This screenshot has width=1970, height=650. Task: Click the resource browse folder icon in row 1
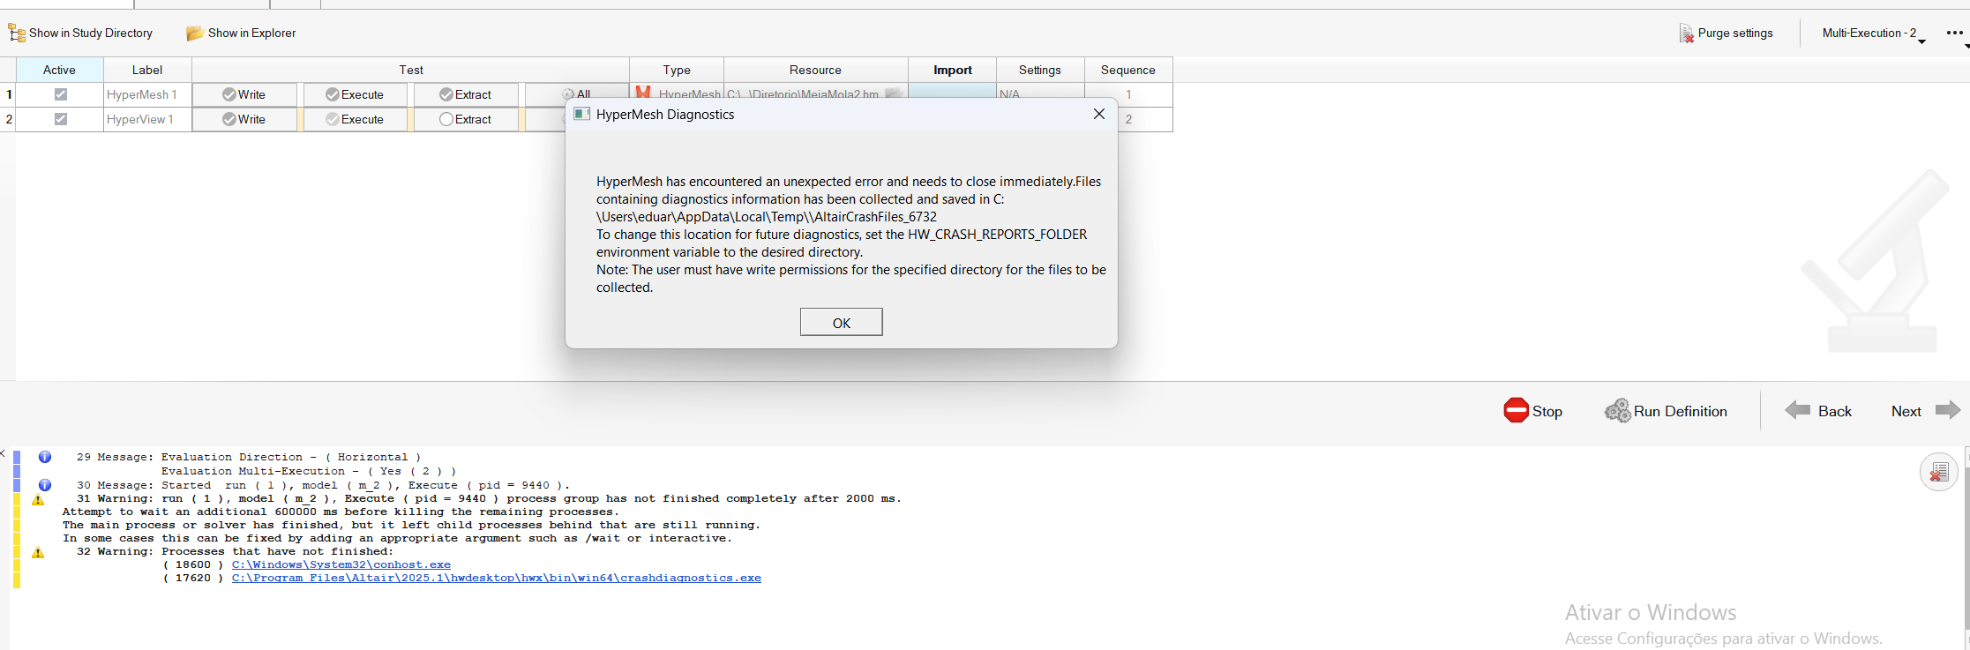895,93
